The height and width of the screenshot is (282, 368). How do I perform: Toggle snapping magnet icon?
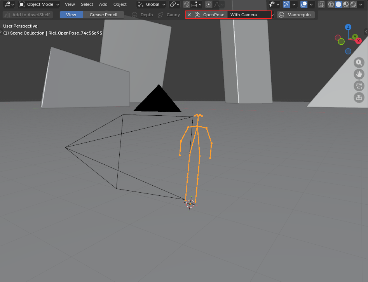(x=187, y=4)
